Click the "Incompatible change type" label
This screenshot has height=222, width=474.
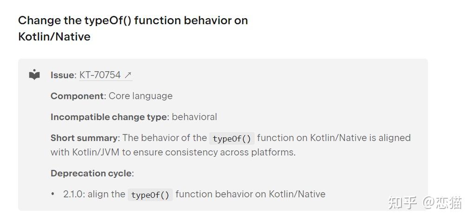(108, 117)
